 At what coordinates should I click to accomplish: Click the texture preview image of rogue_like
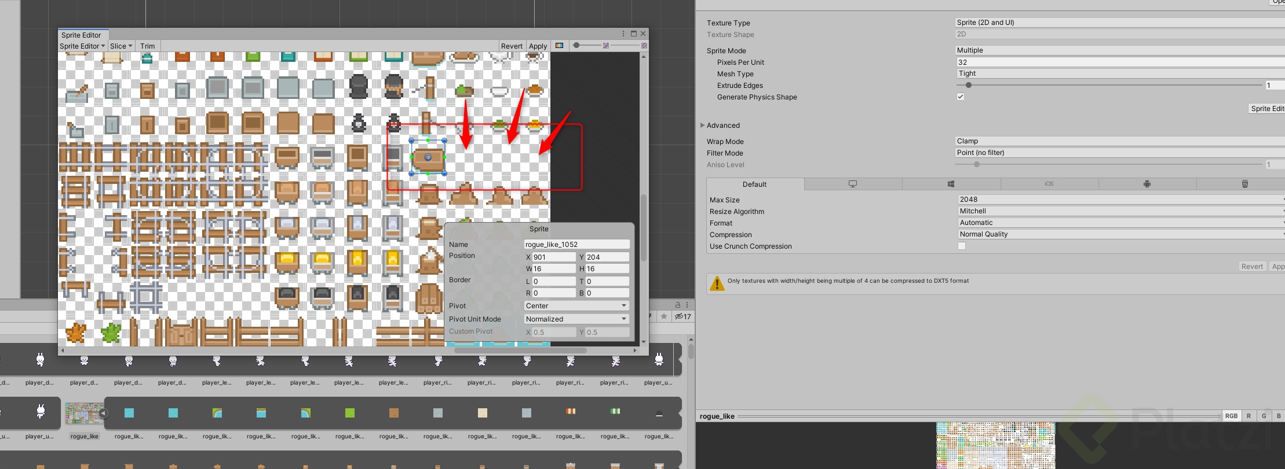(996, 445)
